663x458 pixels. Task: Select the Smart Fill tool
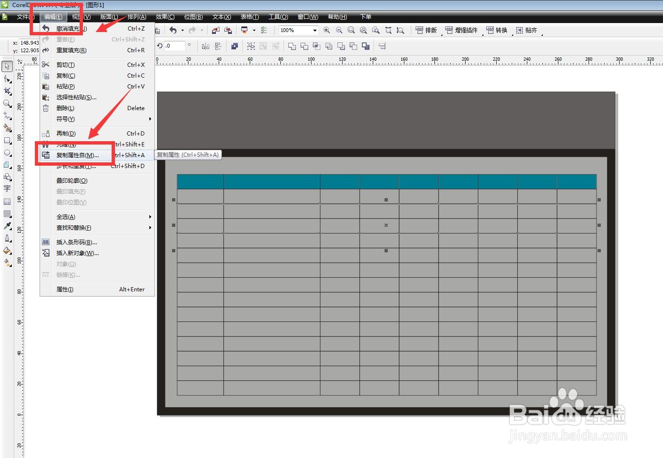click(x=7, y=128)
